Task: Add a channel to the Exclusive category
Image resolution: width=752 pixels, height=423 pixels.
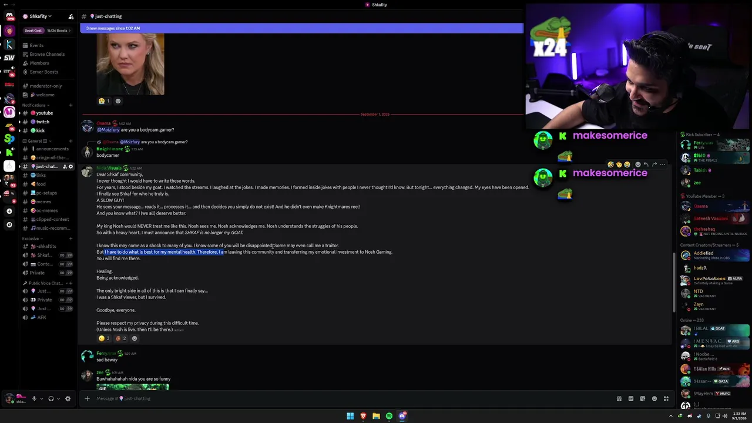Action: click(71, 239)
